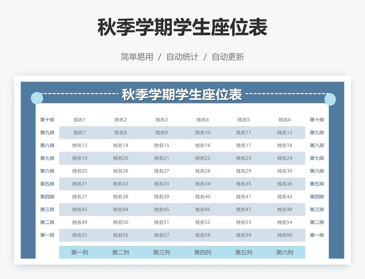Viewport: 365px width, 279px height.
Task: Click the subtitle text 自动更新
Action: click(x=228, y=57)
